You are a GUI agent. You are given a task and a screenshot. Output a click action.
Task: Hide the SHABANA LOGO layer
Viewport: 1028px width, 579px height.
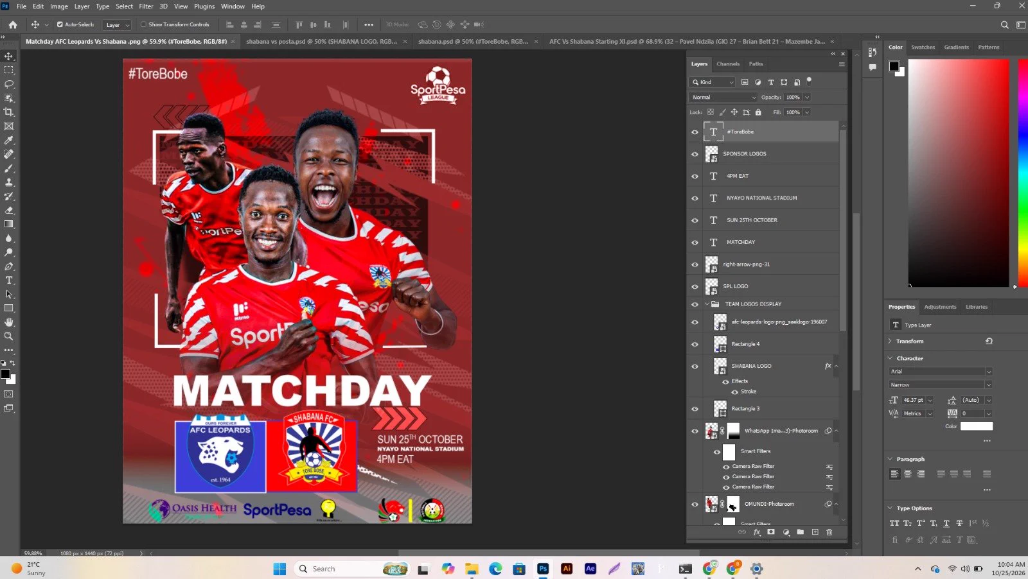(x=695, y=367)
